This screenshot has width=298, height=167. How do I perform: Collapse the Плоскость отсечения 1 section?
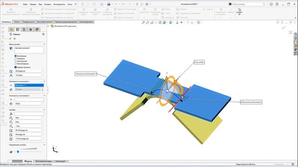pyautogui.click(x=44, y=81)
